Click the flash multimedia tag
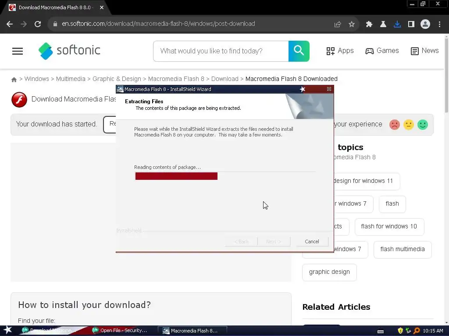 (x=403, y=249)
